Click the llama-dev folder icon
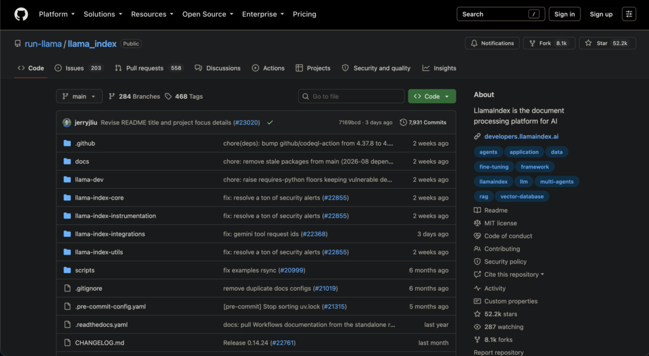This screenshot has width=649, height=356. [x=67, y=179]
